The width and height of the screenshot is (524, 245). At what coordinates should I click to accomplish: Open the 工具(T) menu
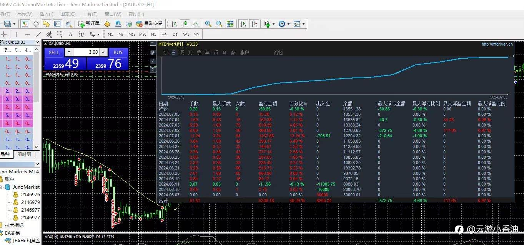pos(90,14)
